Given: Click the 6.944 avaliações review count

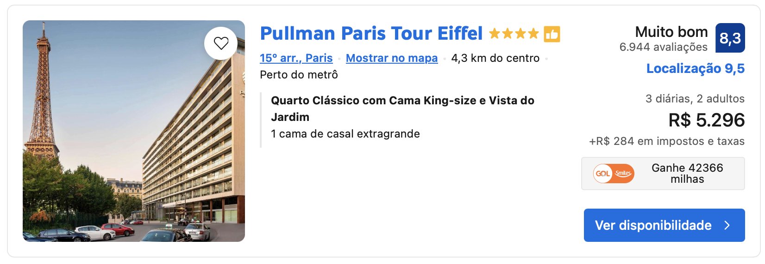Looking at the screenshot, I should [664, 47].
